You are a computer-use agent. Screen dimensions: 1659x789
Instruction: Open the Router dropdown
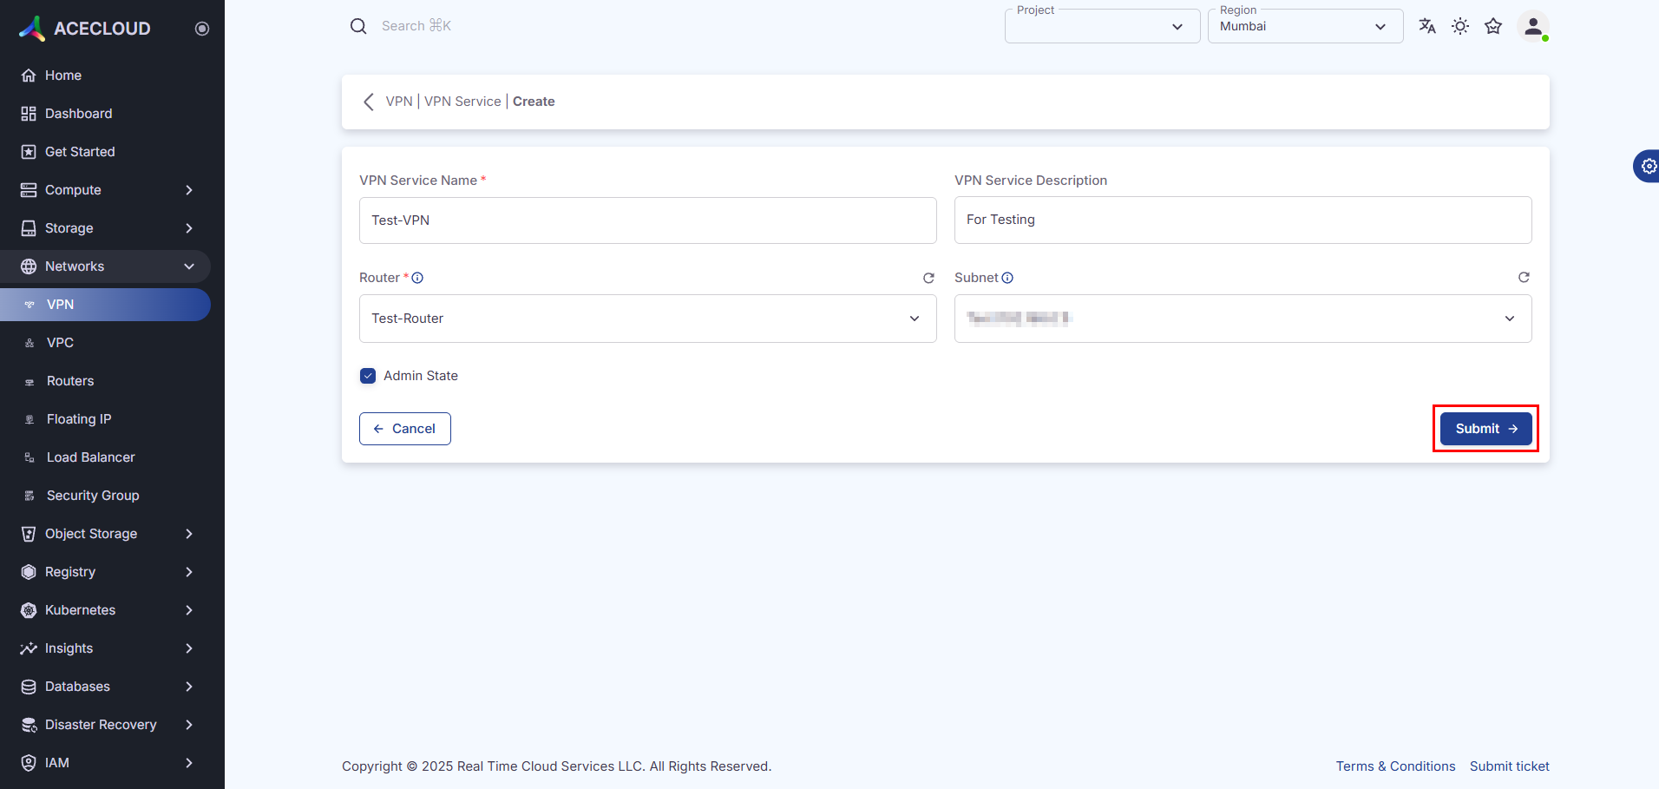click(647, 319)
